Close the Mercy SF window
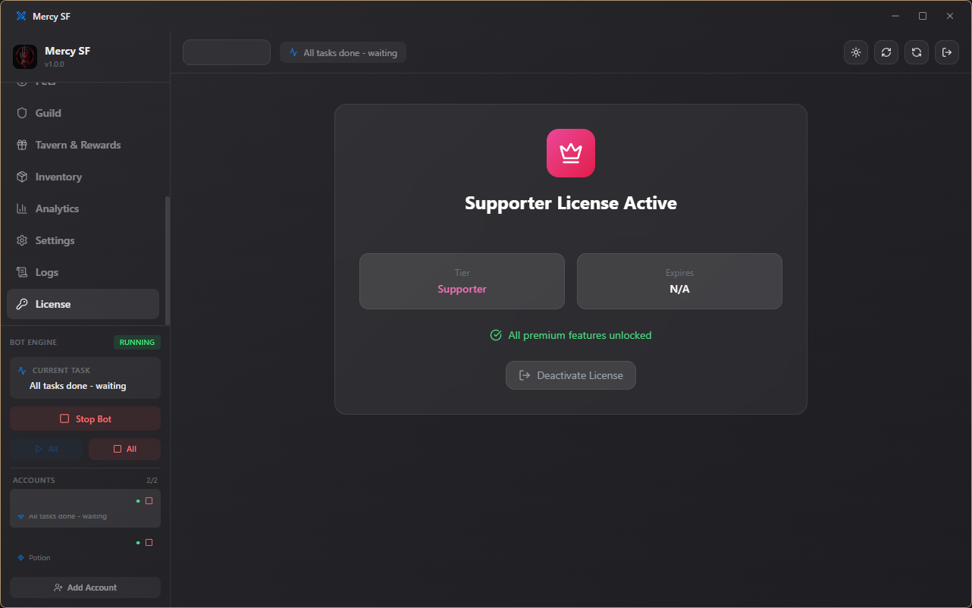Screen dimensions: 972x608 (950, 16)
